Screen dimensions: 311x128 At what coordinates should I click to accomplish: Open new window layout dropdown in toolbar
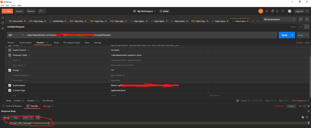42,11
